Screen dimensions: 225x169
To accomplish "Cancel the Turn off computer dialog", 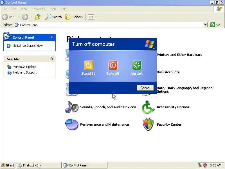I will coord(145,88).
